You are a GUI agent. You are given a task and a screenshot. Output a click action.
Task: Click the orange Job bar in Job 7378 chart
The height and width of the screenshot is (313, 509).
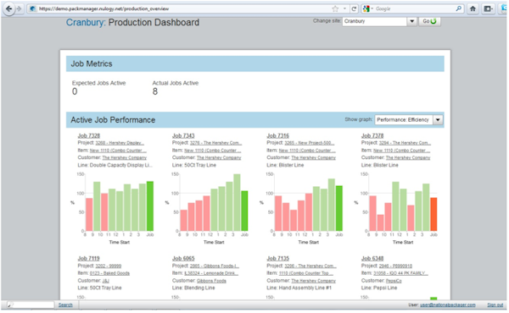(x=433, y=214)
